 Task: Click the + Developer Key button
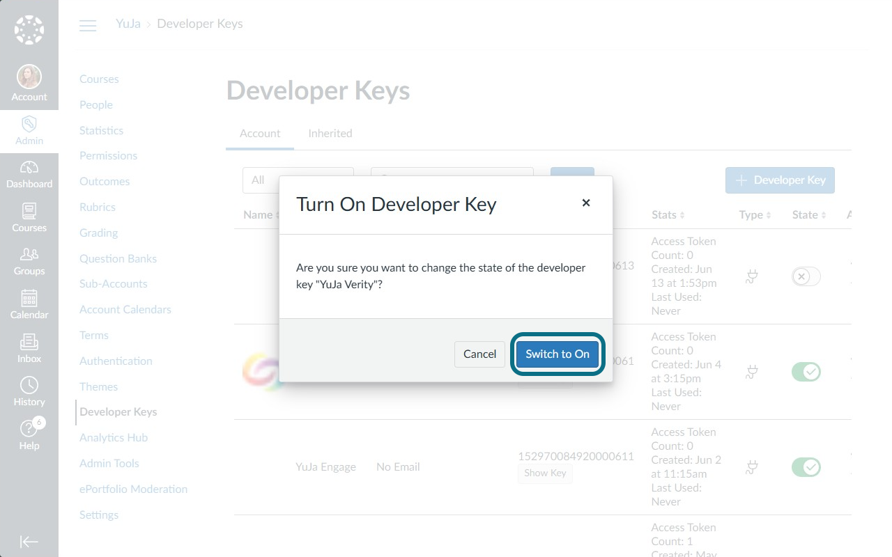pyautogui.click(x=780, y=180)
